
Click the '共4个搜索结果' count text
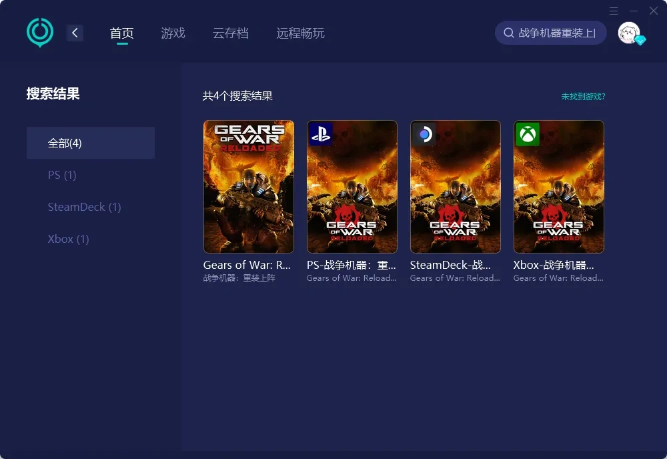pyautogui.click(x=237, y=95)
